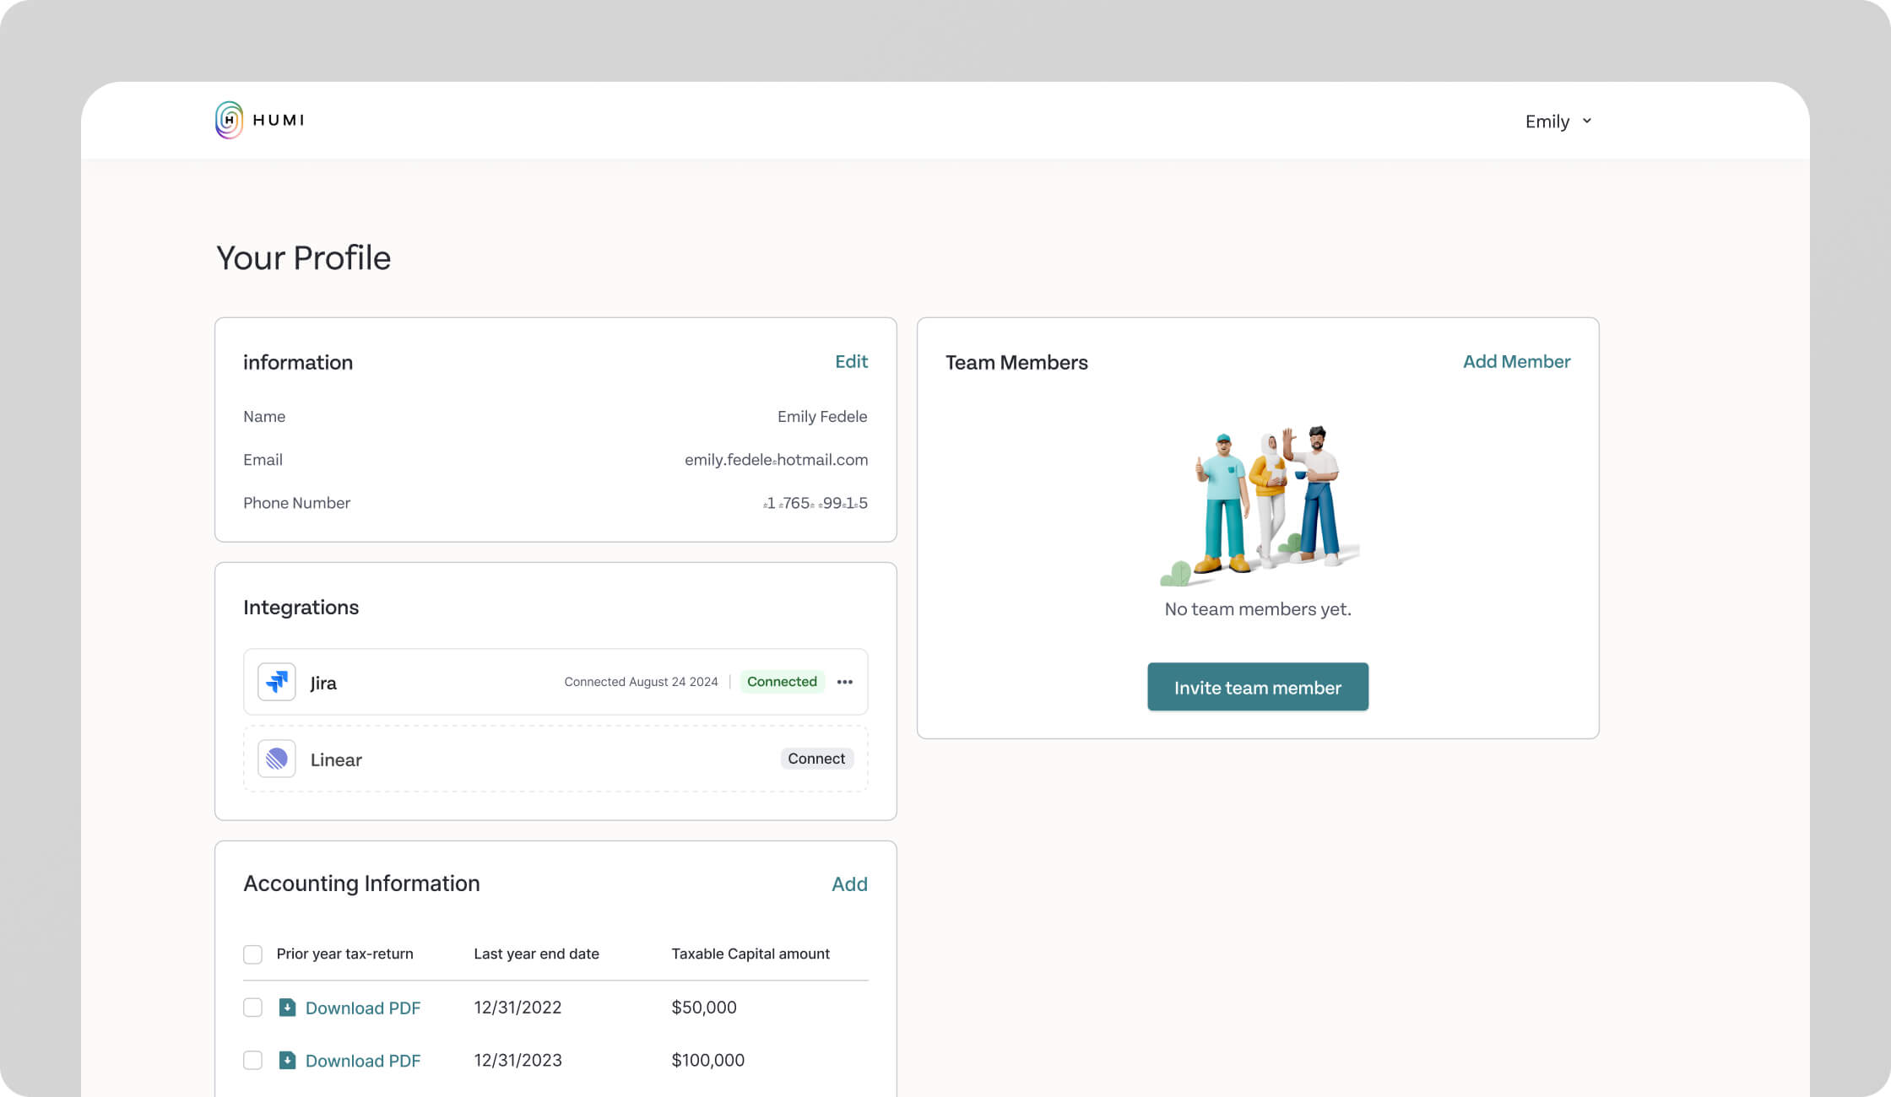Open the Emily account menu name
This screenshot has width=1891, height=1097.
tap(1547, 122)
